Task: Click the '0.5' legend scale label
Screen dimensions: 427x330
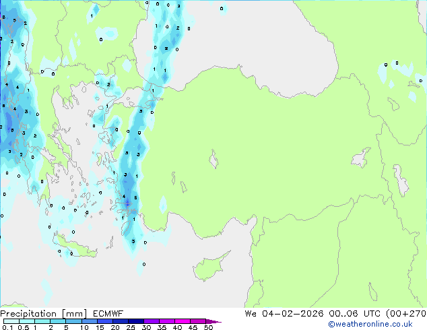Action: click(24, 327)
